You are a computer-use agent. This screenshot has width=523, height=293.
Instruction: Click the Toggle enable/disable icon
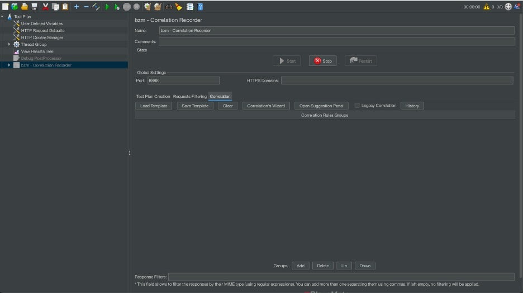point(96,7)
